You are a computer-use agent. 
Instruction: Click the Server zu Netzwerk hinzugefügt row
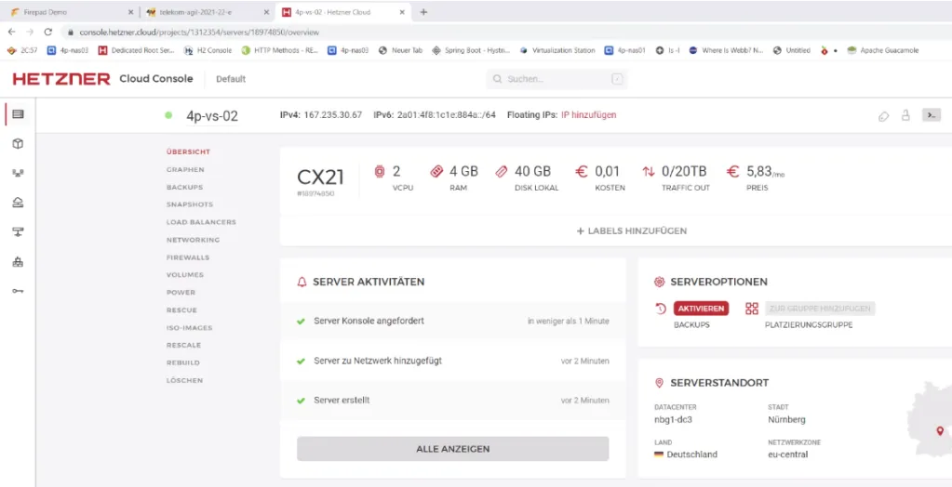[453, 361]
